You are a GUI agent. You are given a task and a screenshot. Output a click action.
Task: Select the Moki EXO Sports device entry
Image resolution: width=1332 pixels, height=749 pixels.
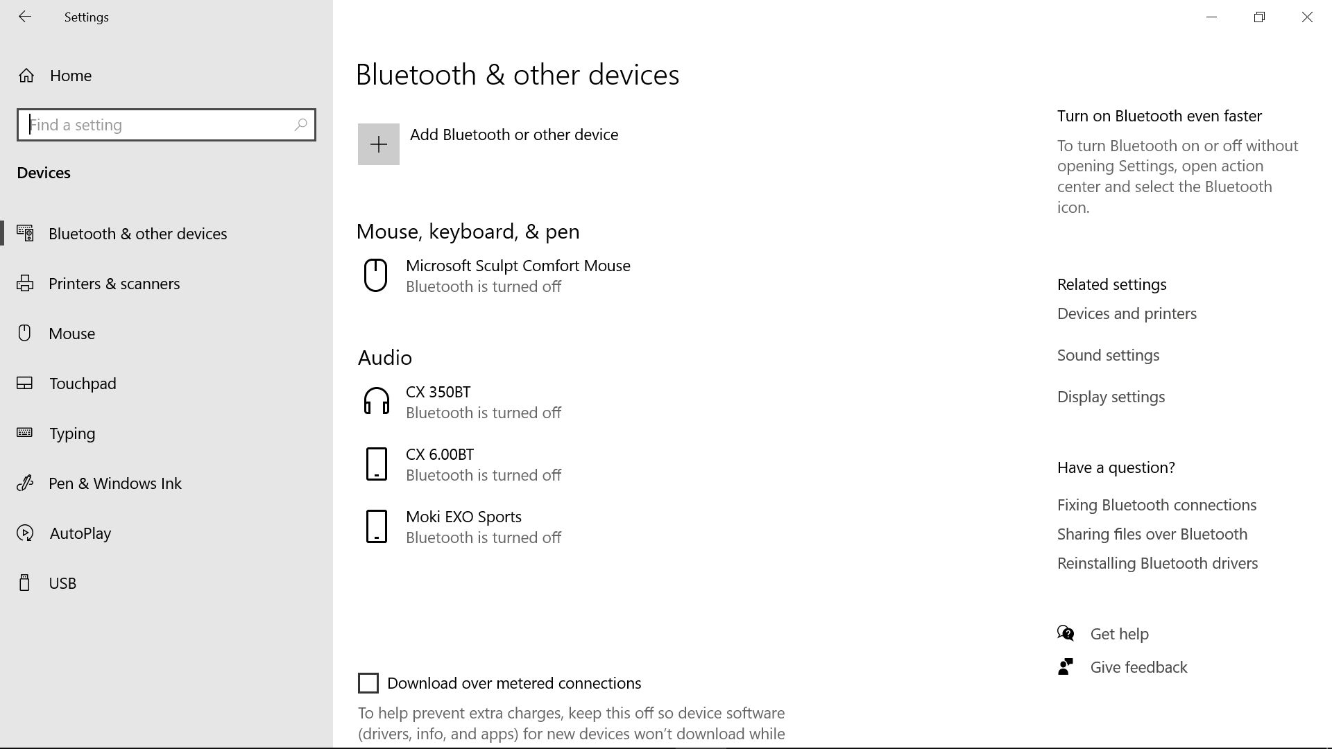click(x=463, y=525)
